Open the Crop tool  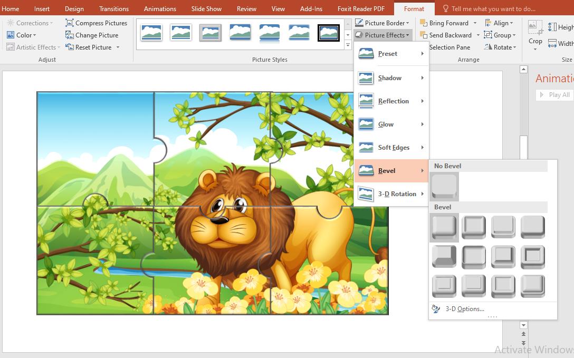coord(535,33)
